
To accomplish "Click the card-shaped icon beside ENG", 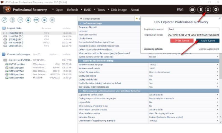I will (192, 10).
